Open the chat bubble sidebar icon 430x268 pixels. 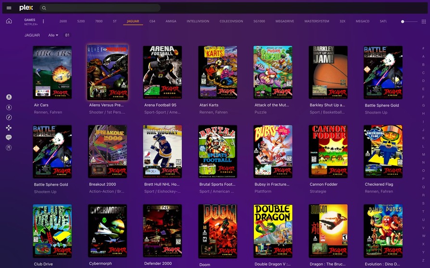pyautogui.click(x=9, y=137)
